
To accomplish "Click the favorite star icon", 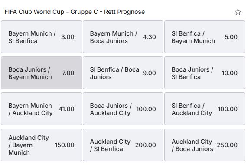I will pyautogui.click(x=238, y=12).
